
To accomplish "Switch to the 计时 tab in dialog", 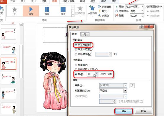I will pos(85,34).
